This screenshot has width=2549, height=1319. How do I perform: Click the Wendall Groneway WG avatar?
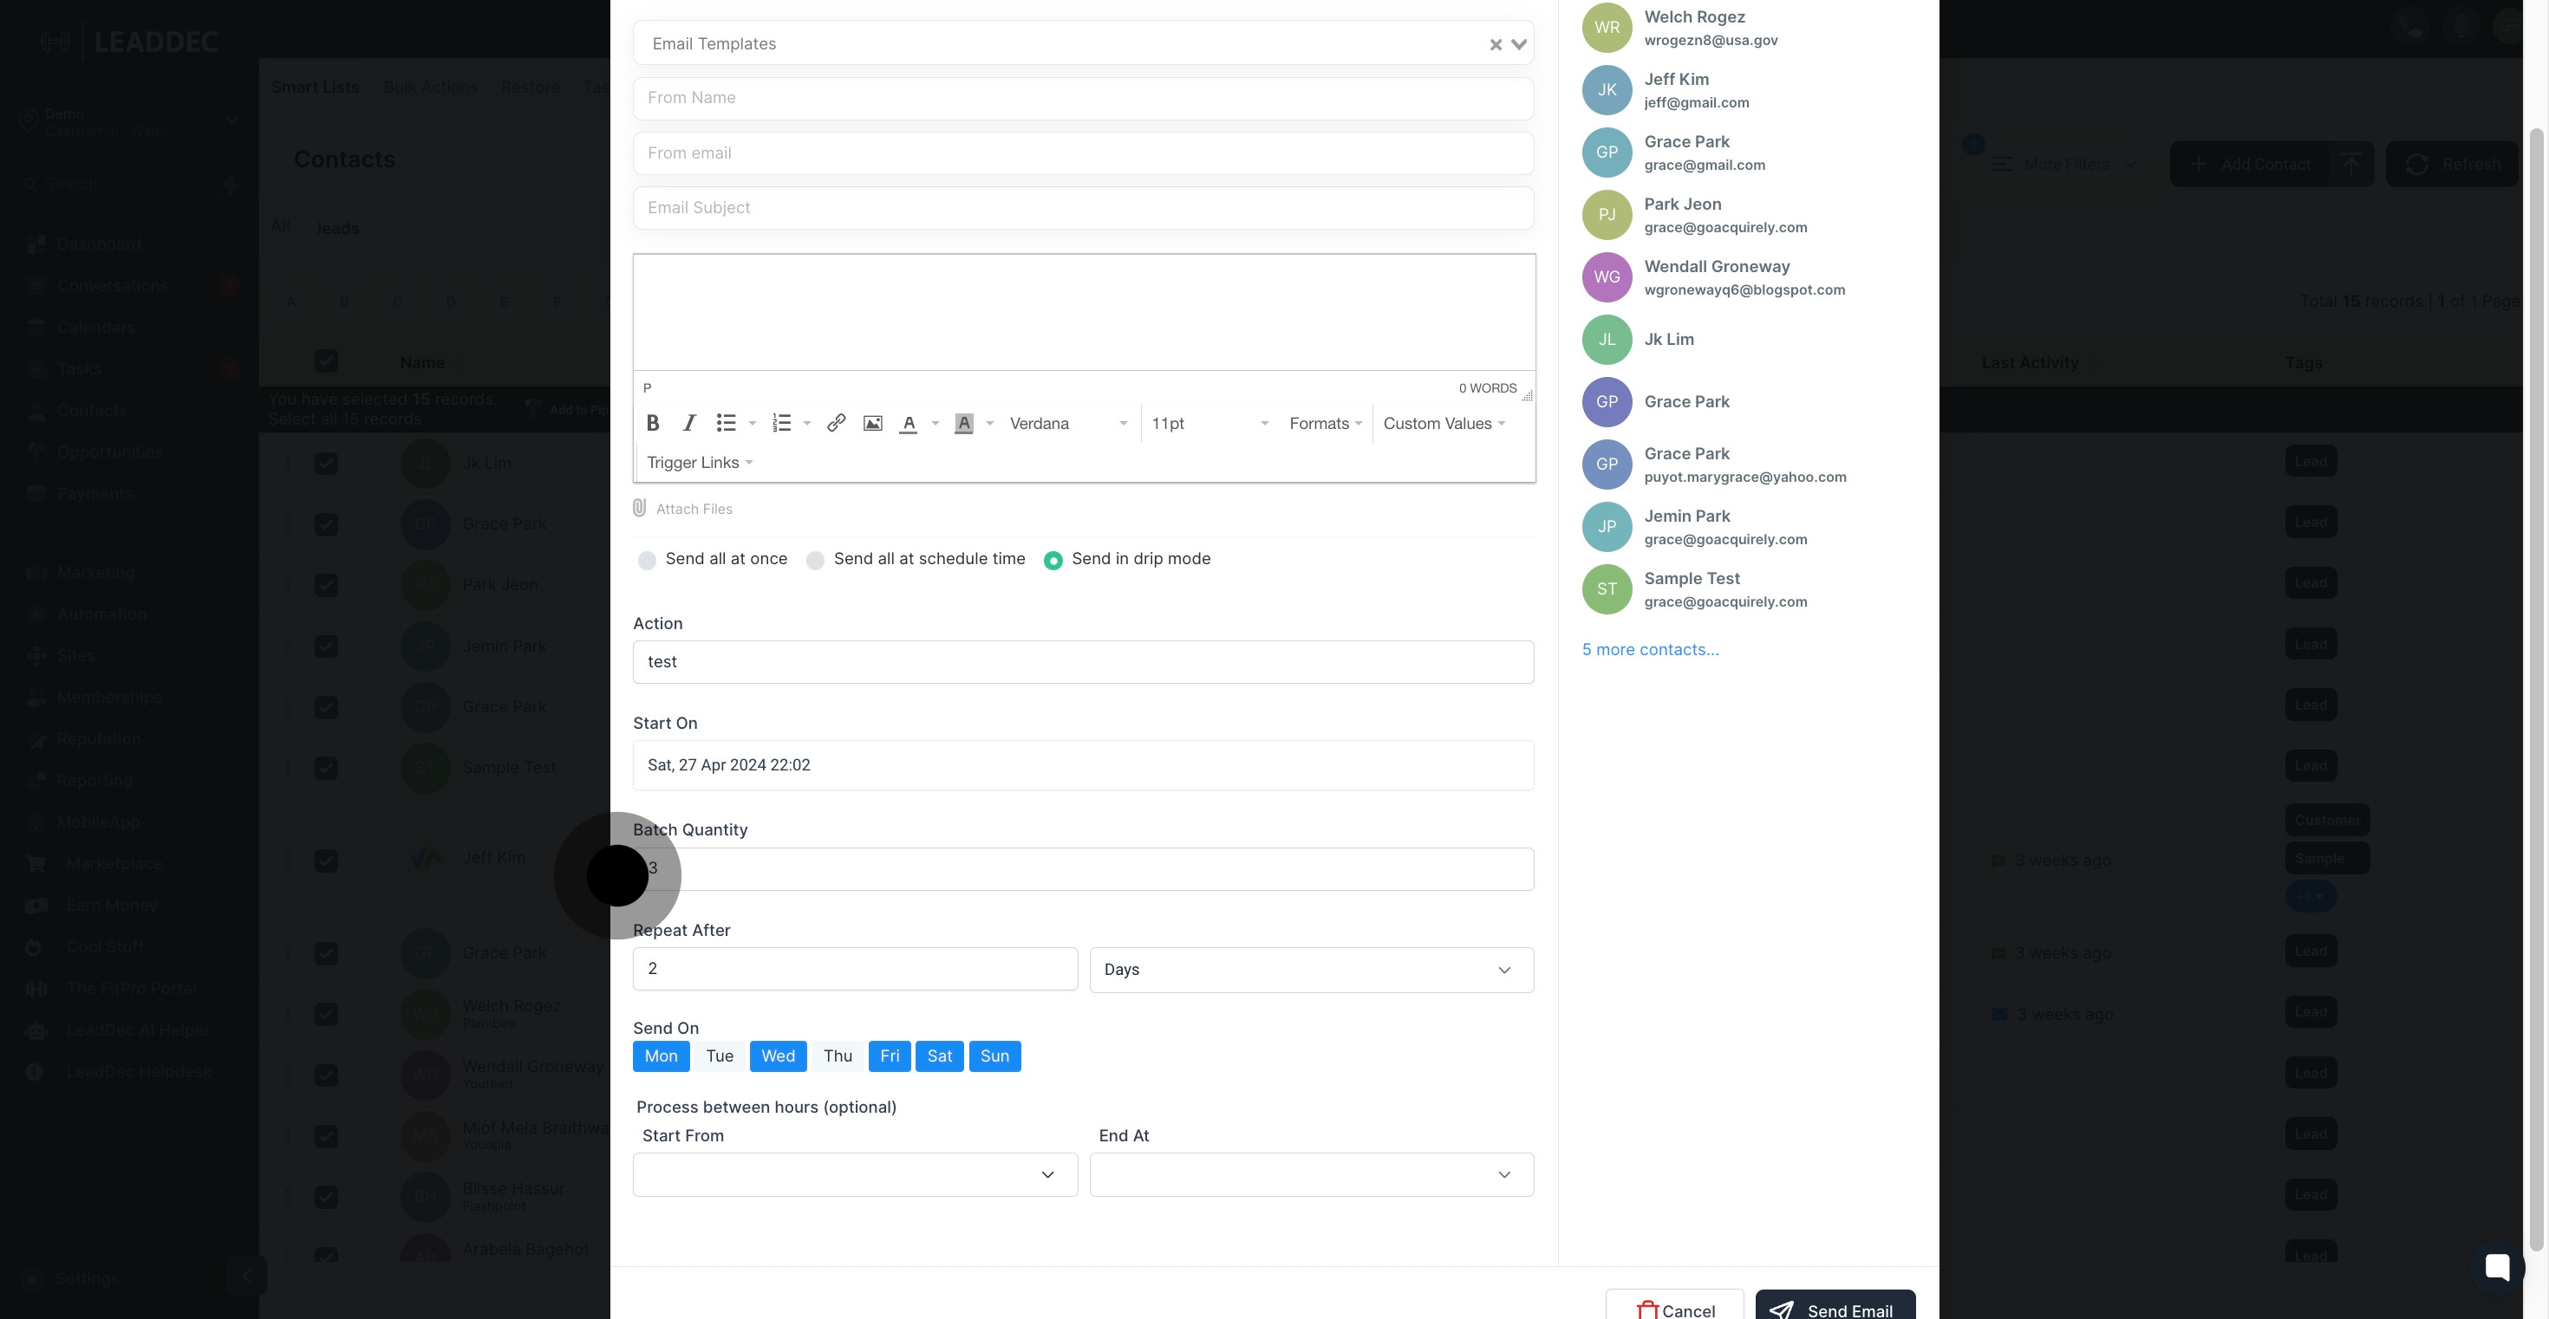click(1606, 276)
